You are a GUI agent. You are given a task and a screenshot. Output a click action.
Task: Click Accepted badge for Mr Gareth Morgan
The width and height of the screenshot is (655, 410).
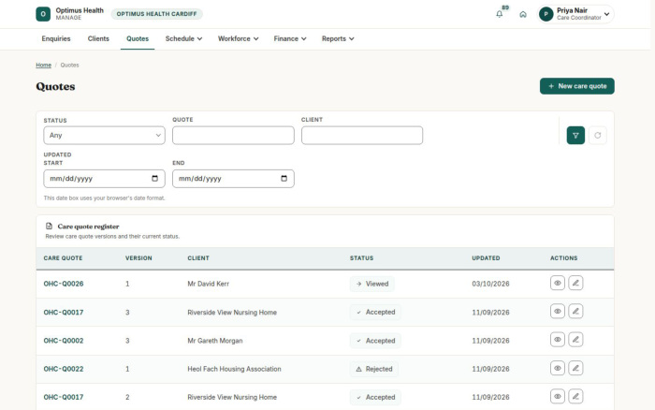375,341
